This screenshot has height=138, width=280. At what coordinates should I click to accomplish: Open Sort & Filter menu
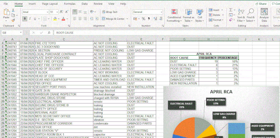pyautogui.click(x=241, y=15)
